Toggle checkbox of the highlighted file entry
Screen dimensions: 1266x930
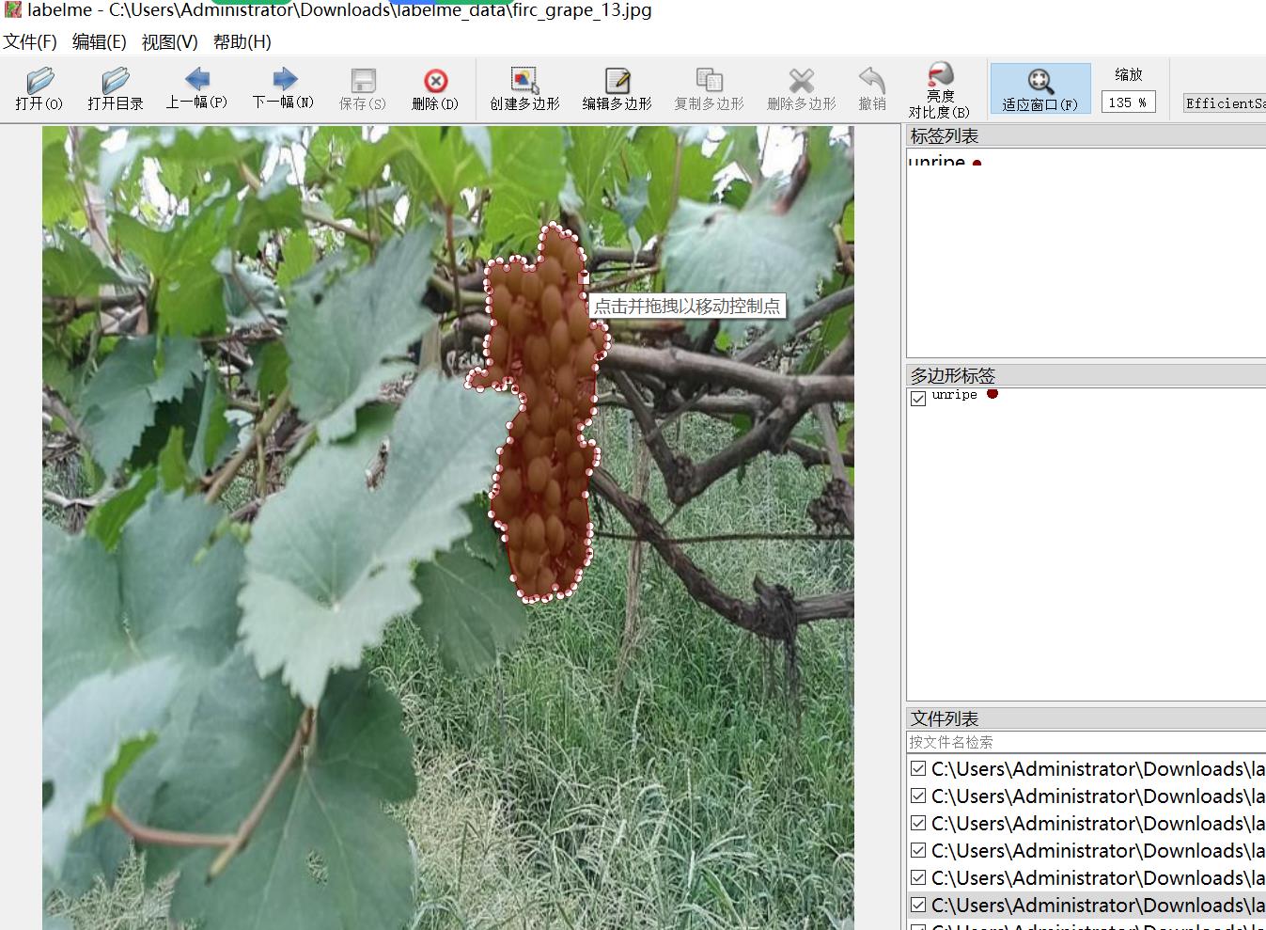pyautogui.click(x=918, y=906)
